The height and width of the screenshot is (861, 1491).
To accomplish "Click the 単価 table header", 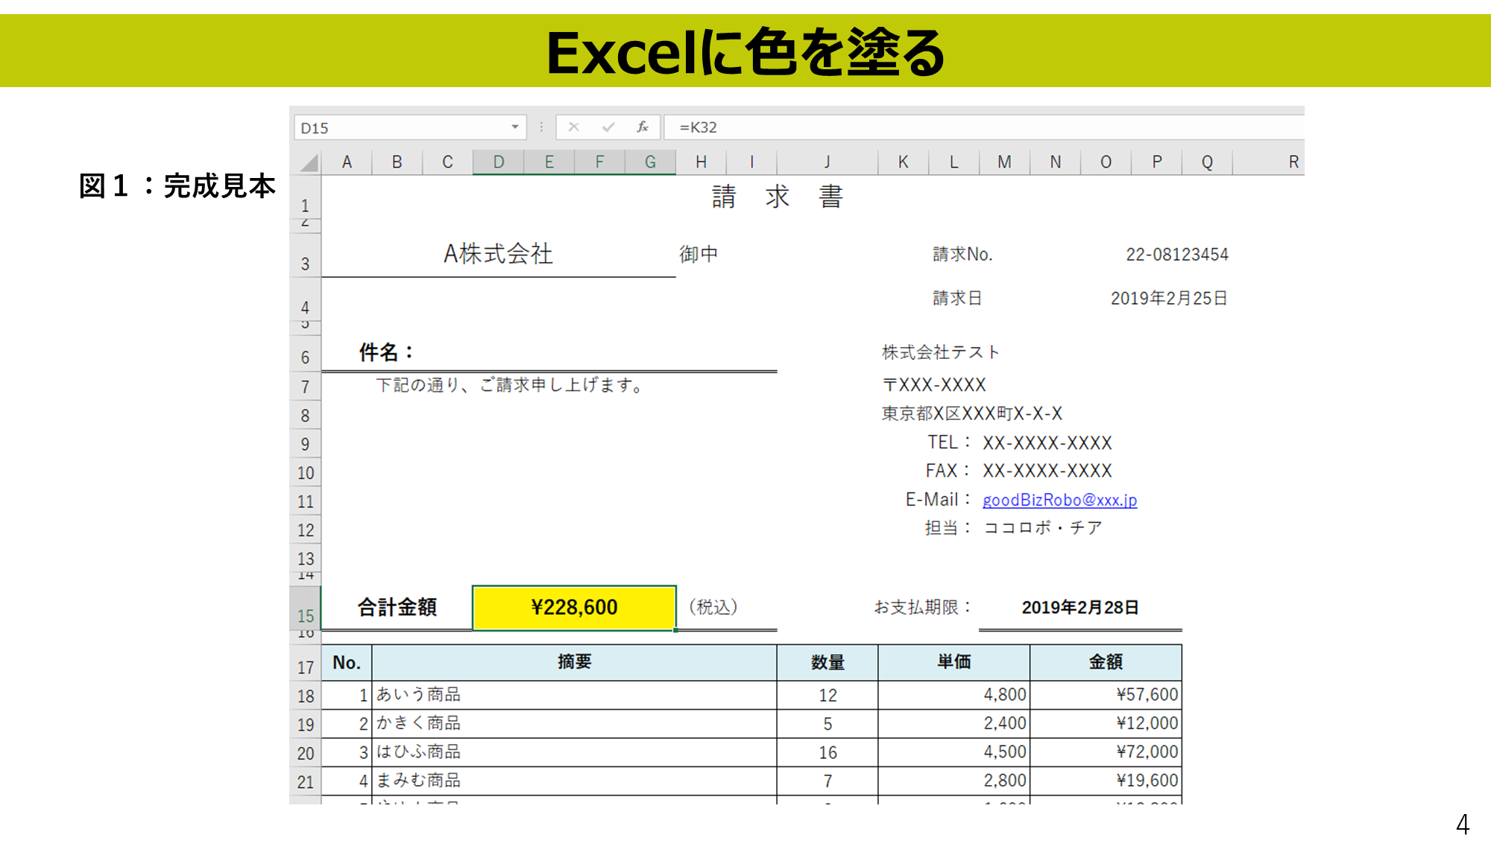I will coord(954,662).
